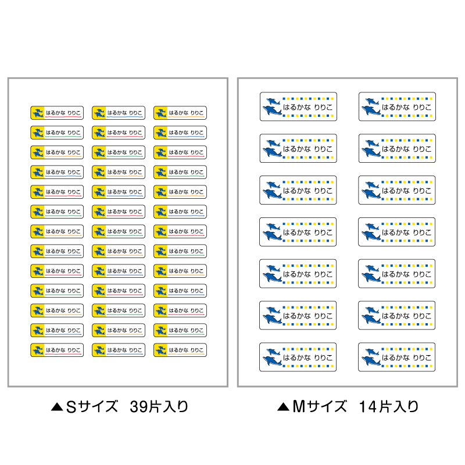Click last-row, third-column sticker on S sheet
465x465 pixels.
point(180,350)
